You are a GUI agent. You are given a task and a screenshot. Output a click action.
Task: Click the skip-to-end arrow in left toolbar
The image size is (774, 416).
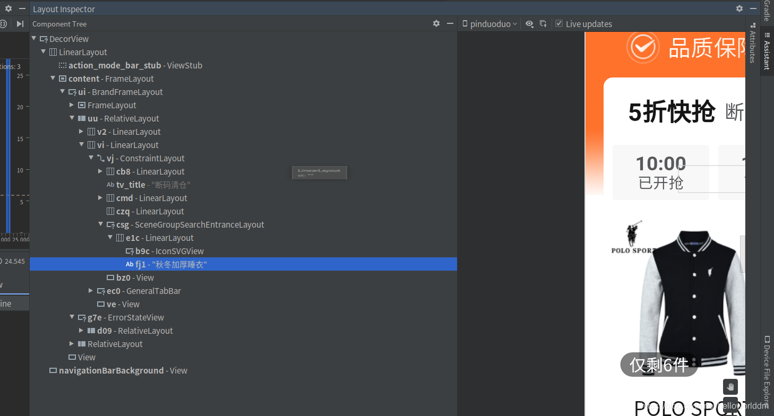point(20,24)
